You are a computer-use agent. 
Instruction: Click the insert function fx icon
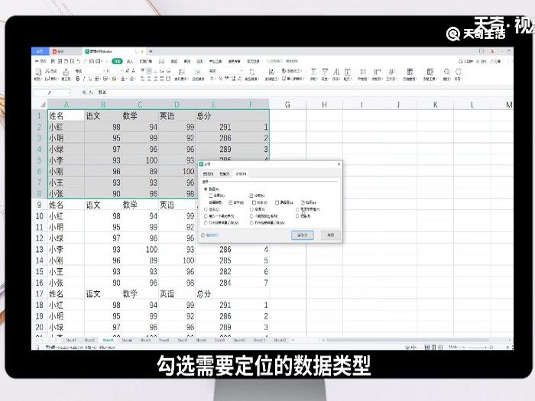pos(91,92)
